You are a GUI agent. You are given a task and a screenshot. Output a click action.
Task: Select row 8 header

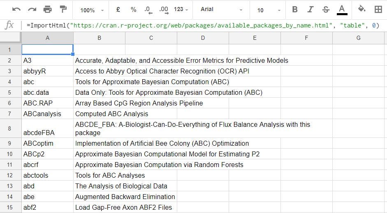(11, 128)
